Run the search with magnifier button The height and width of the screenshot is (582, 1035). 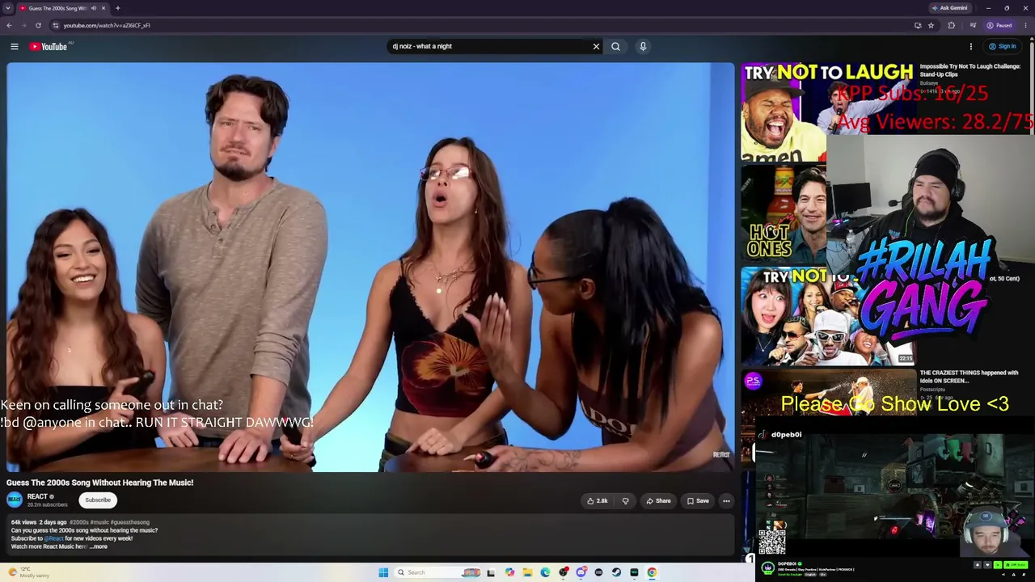tap(615, 47)
